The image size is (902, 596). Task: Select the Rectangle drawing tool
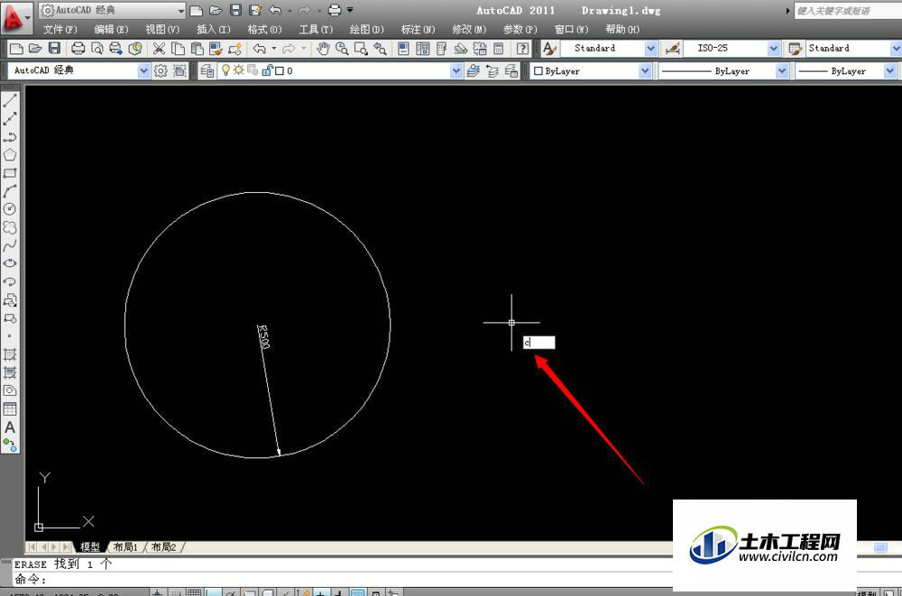(10, 173)
